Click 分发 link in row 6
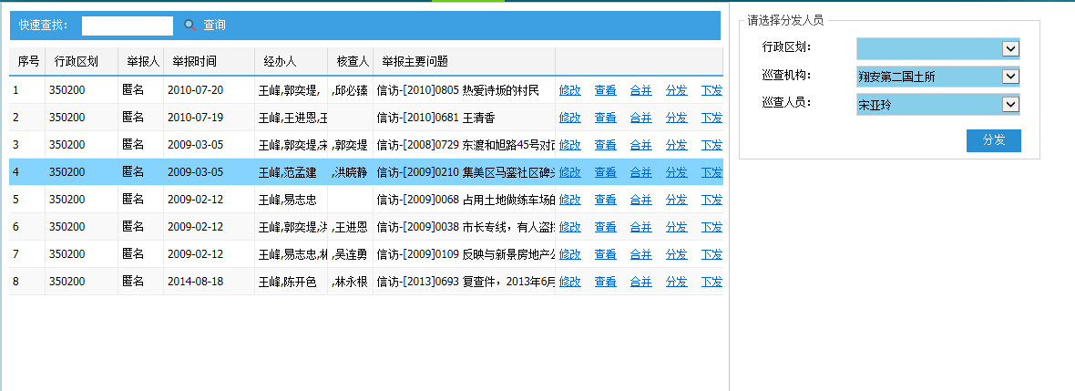1075x391 pixels. point(676,226)
